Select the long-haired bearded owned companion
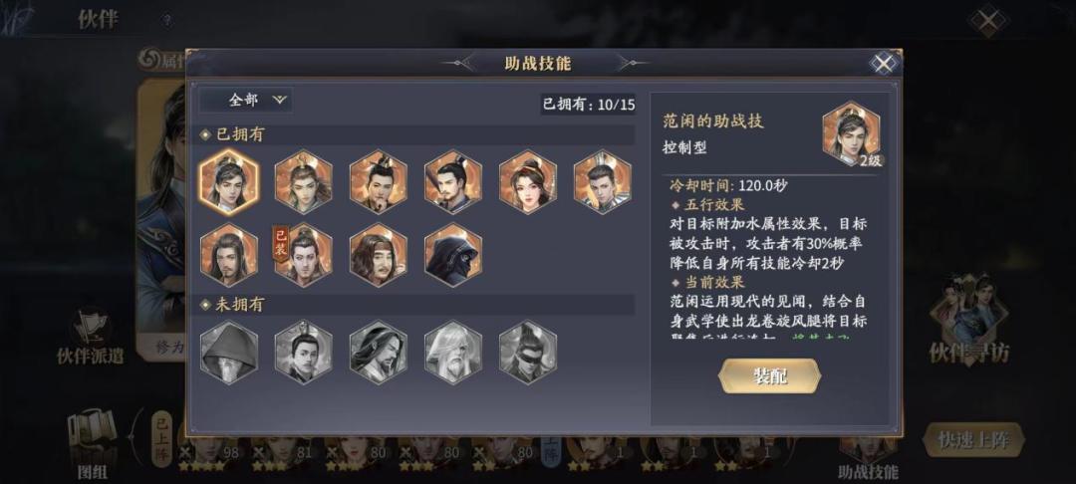The image size is (1076, 484). tap(229, 254)
